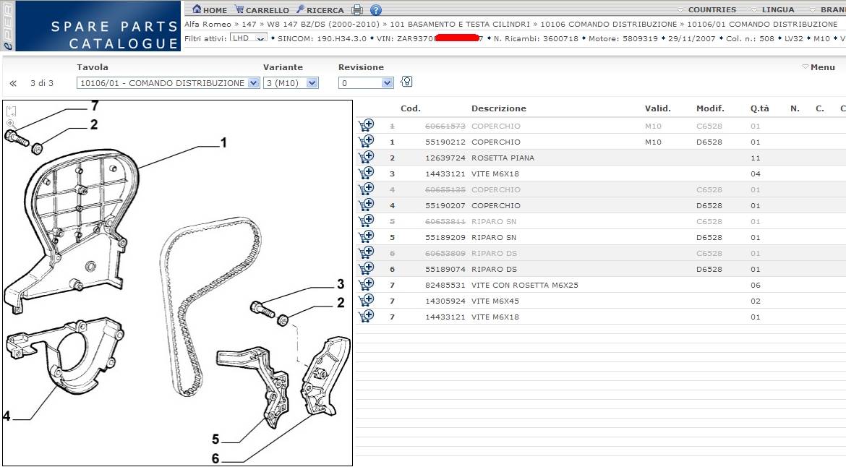Click the Cod. column header
The height and width of the screenshot is (467, 846).
pyautogui.click(x=411, y=108)
